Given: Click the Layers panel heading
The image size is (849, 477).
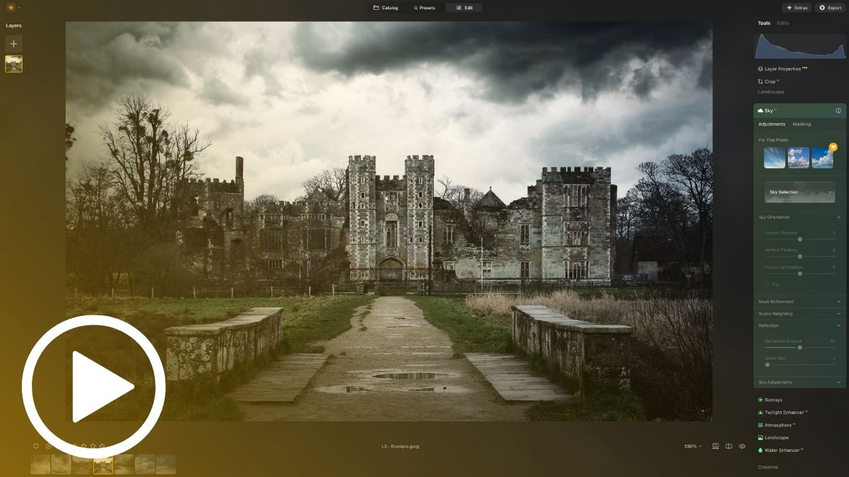Looking at the screenshot, I should click(x=14, y=26).
